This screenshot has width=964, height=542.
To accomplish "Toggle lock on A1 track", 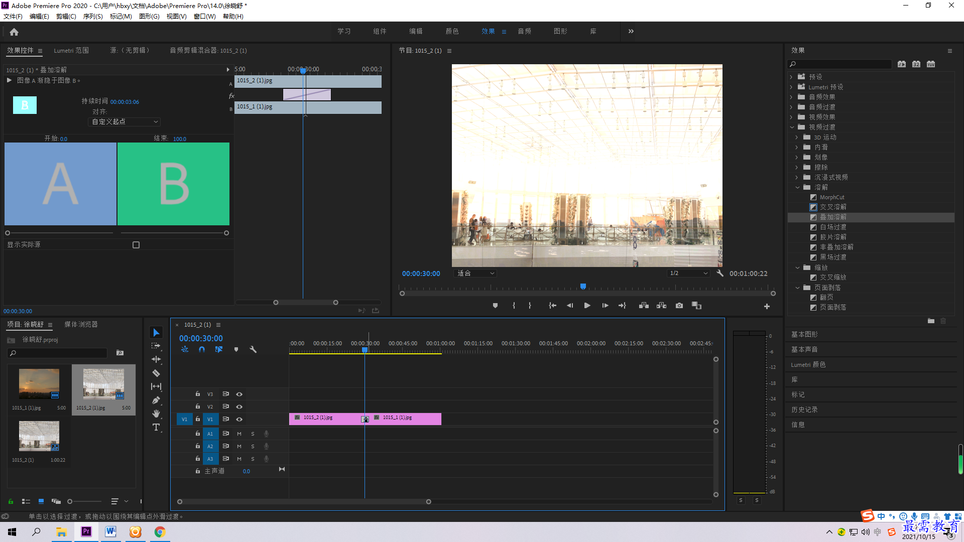I will click(x=198, y=434).
